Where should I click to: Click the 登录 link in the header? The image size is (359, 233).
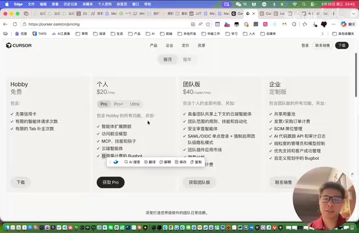pyautogui.click(x=305, y=45)
